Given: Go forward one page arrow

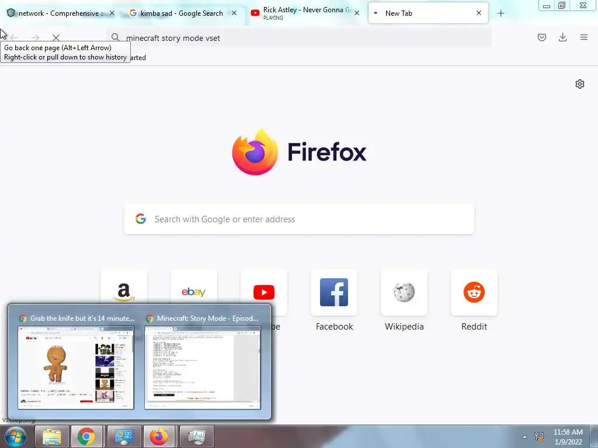Looking at the screenshot, I should point(35,37).
